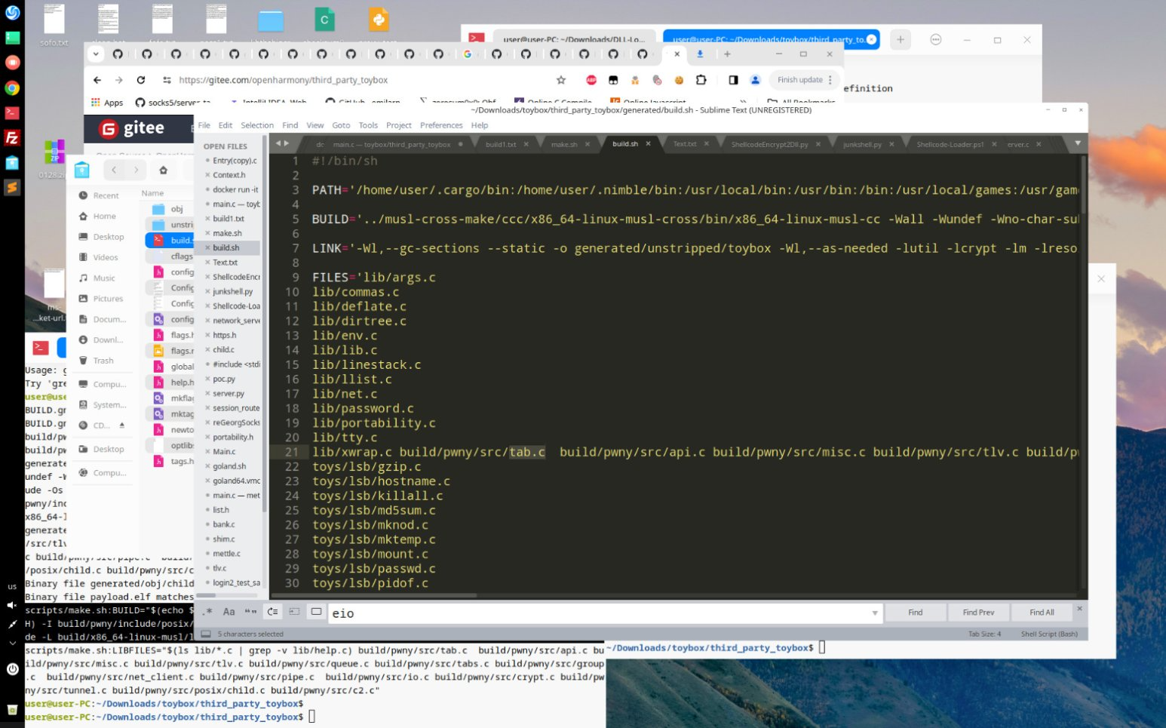The image size is (1166, 728).
Task: Switch to the make.sh tab
Action: 564,144
